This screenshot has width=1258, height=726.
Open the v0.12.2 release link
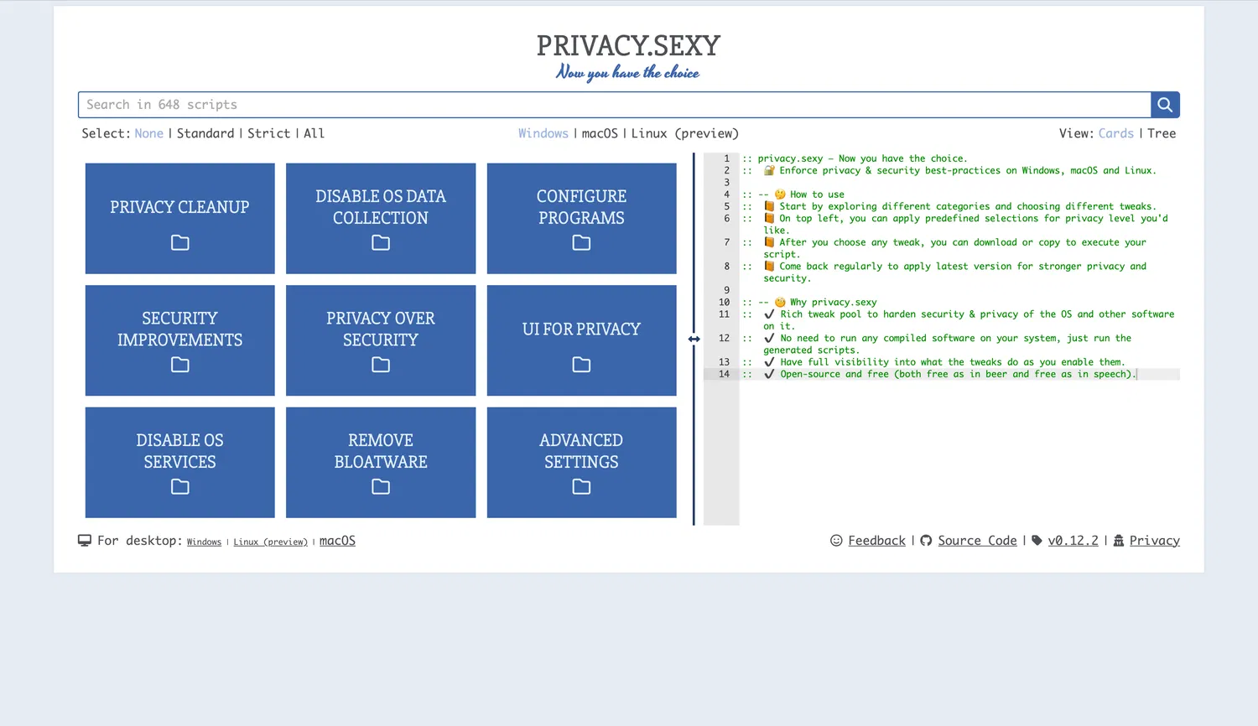click(x=1073, y=541)
